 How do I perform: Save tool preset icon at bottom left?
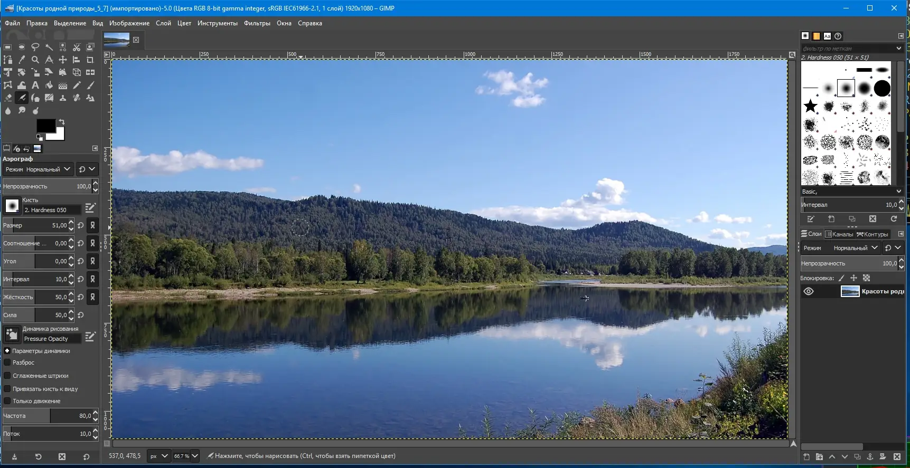click(14, 456)
